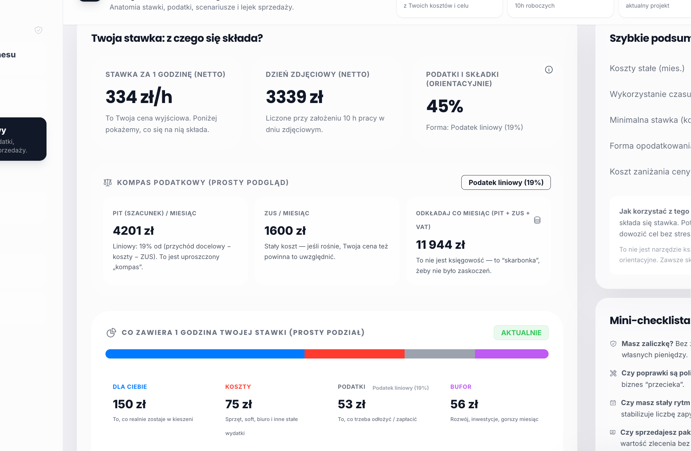The width and height of the screenshot is (691, 451).
Task: Click the 11 944 zł monthly savings value
Action: pyautogui.click(x=441, y=245)
